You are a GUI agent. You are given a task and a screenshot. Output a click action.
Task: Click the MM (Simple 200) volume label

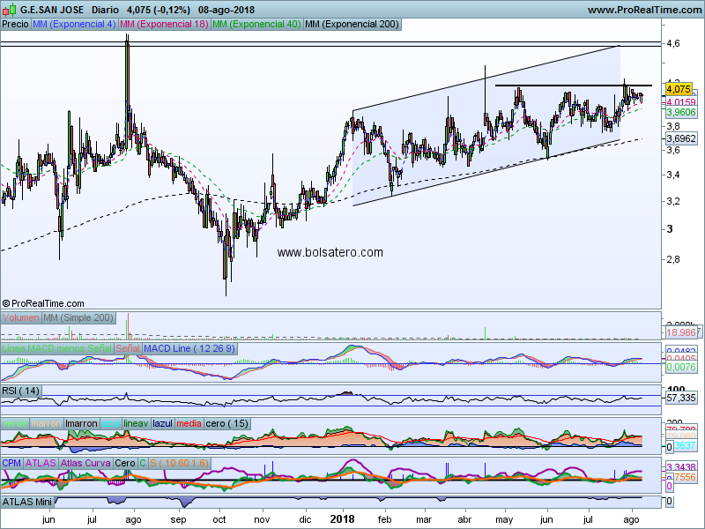78,317
